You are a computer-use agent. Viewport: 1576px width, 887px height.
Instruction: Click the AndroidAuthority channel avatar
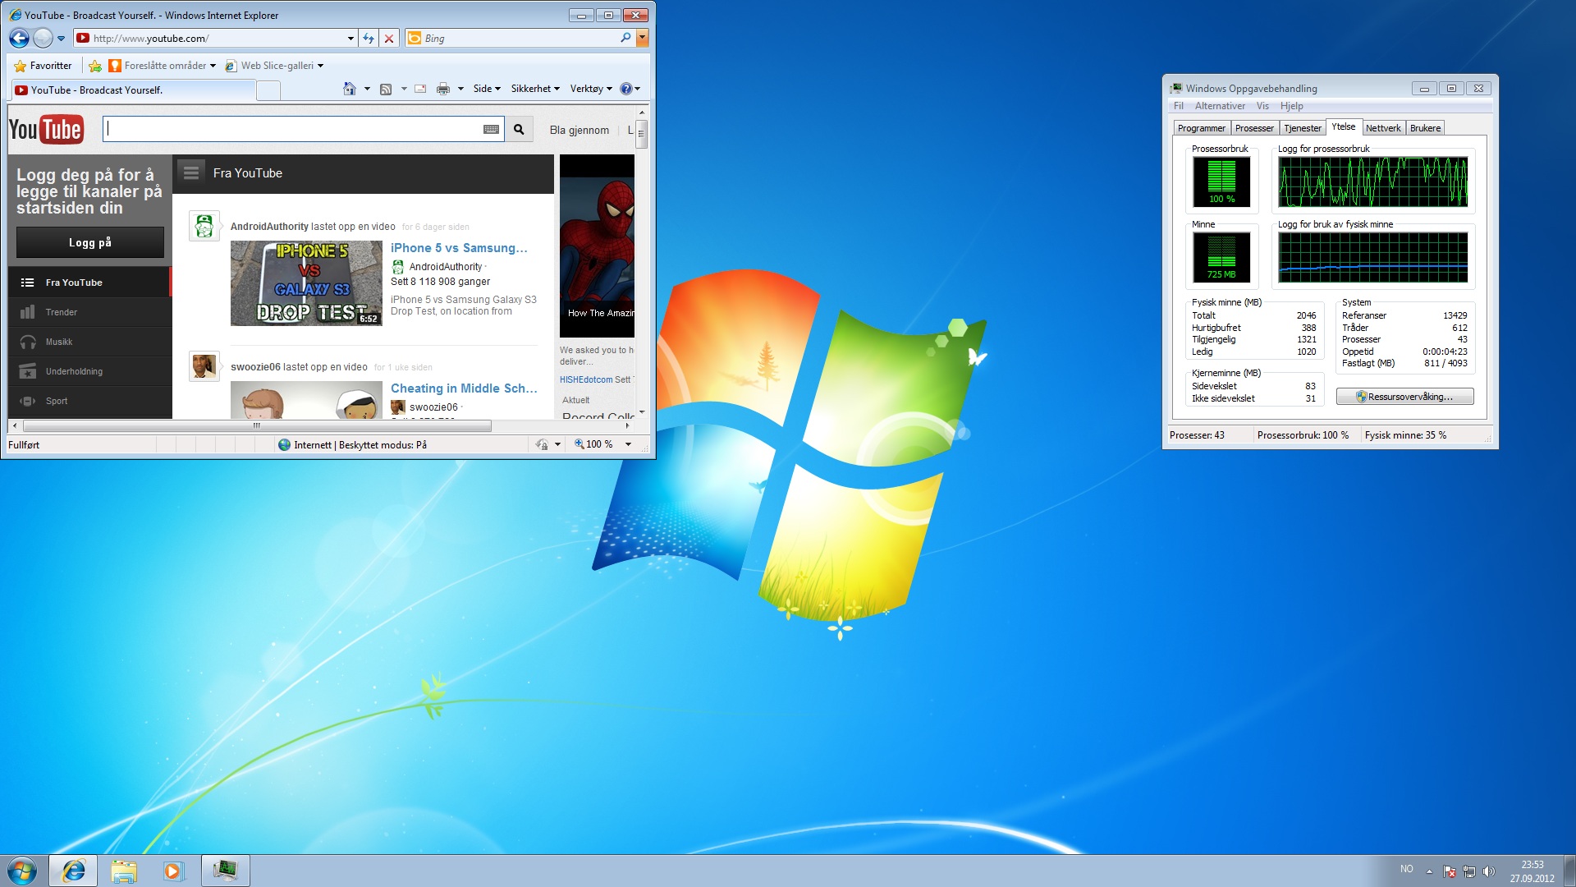pyautogui.click(x=204, y=226)
